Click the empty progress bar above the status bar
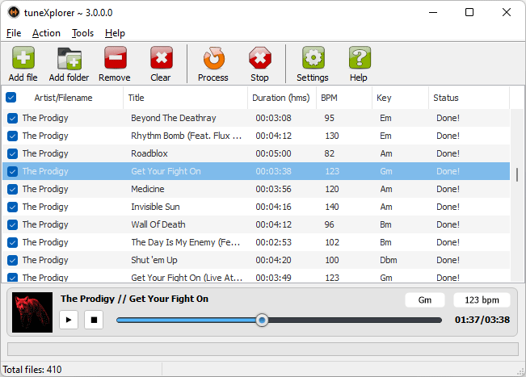 coord(263,349)
